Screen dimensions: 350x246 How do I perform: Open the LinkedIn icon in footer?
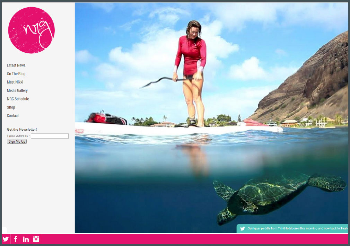(x=26, y=239)
